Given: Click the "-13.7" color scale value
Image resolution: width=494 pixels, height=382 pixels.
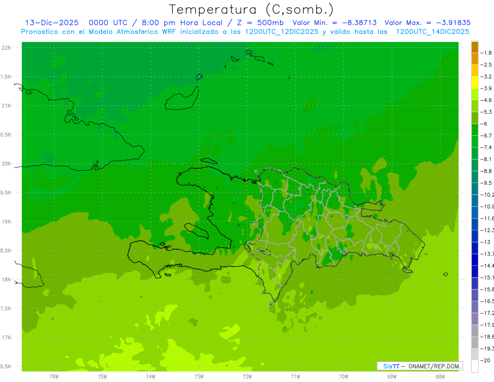Looking at the screenshot, I should 487,254.
